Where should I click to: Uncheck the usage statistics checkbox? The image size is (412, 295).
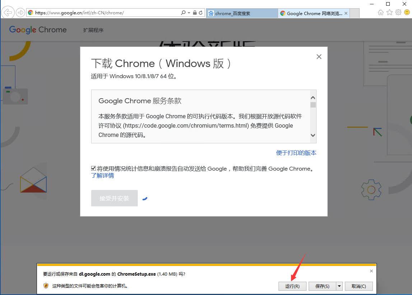click(x=94, y=168)
